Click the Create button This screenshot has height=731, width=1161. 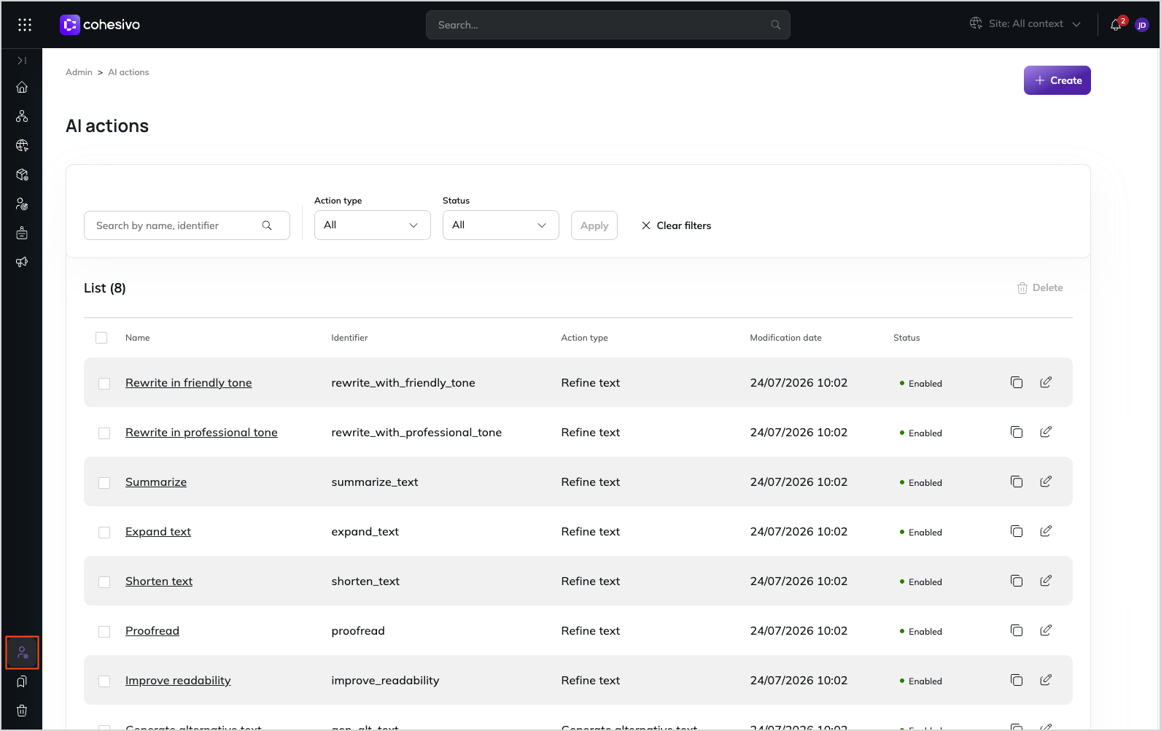1057,80
